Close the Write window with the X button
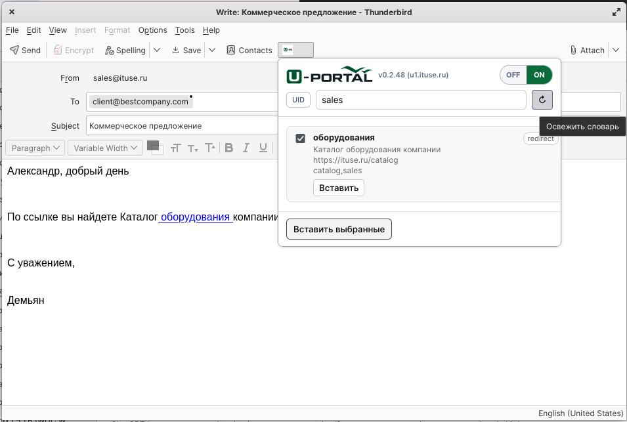 12,12
